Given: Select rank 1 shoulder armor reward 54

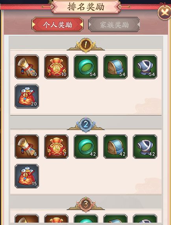Looking at the screenshot, I should coord(115,67).
